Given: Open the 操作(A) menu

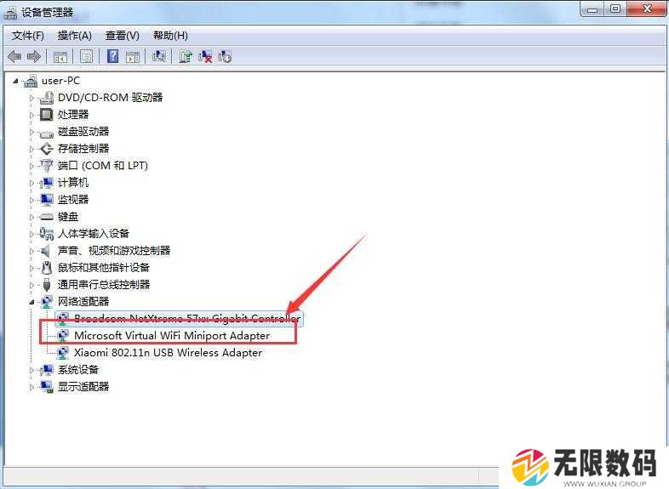Looking at the screenshot, I should point(75,36).
